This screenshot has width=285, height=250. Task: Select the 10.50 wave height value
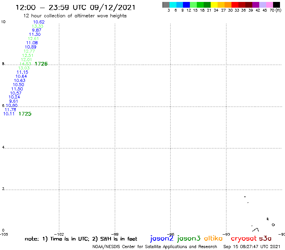[x=18, y=85]
